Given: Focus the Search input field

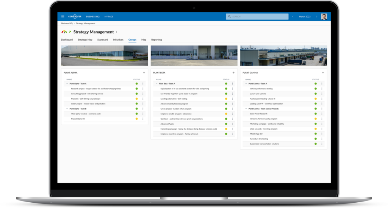Looking at the screenshot, I should click(257, 17).
